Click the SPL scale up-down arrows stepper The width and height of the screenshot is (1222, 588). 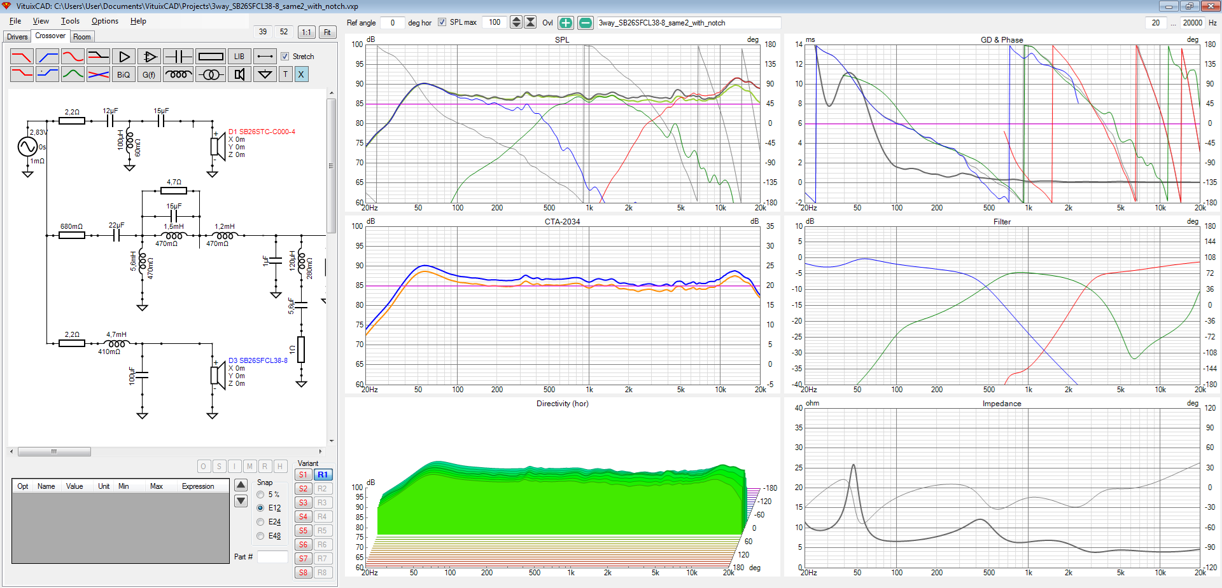click(516, 22)
